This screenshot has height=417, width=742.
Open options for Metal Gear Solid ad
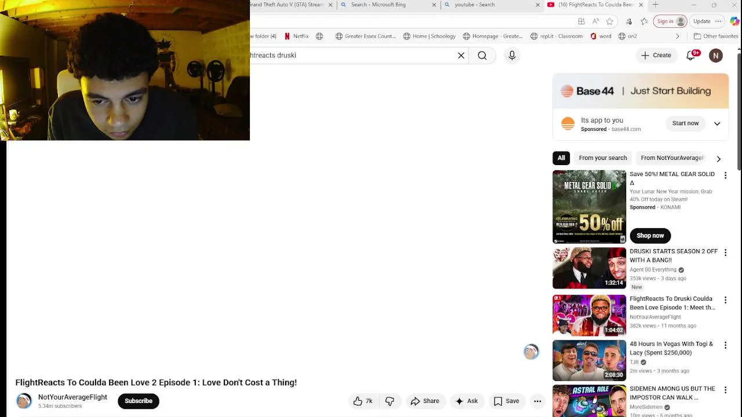[725, 175]
